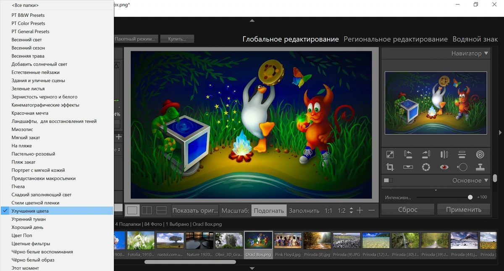This screenshot has width=504, height=271.
Task: Activate the red-eye removal tool
Action: click(x=444, y=167)
